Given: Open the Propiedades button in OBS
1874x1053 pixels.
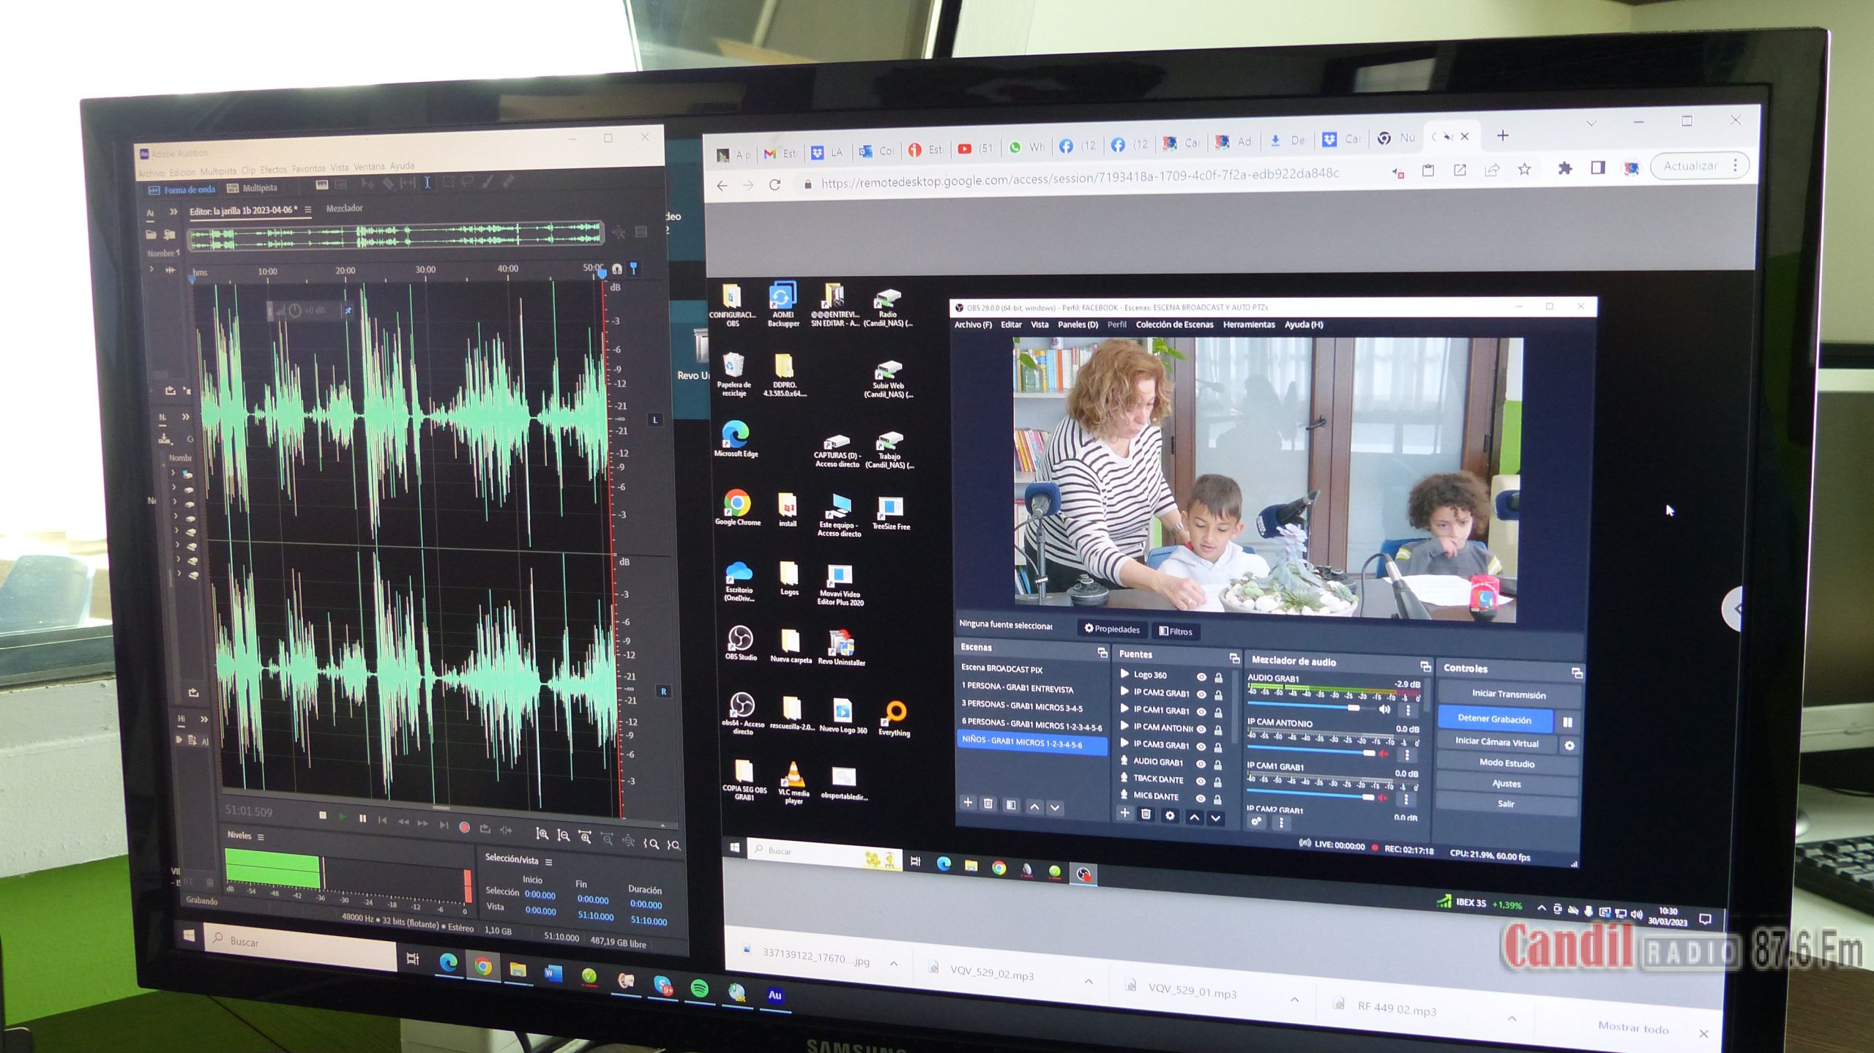Looking at the screenshot, I should tap(1112, 629).
